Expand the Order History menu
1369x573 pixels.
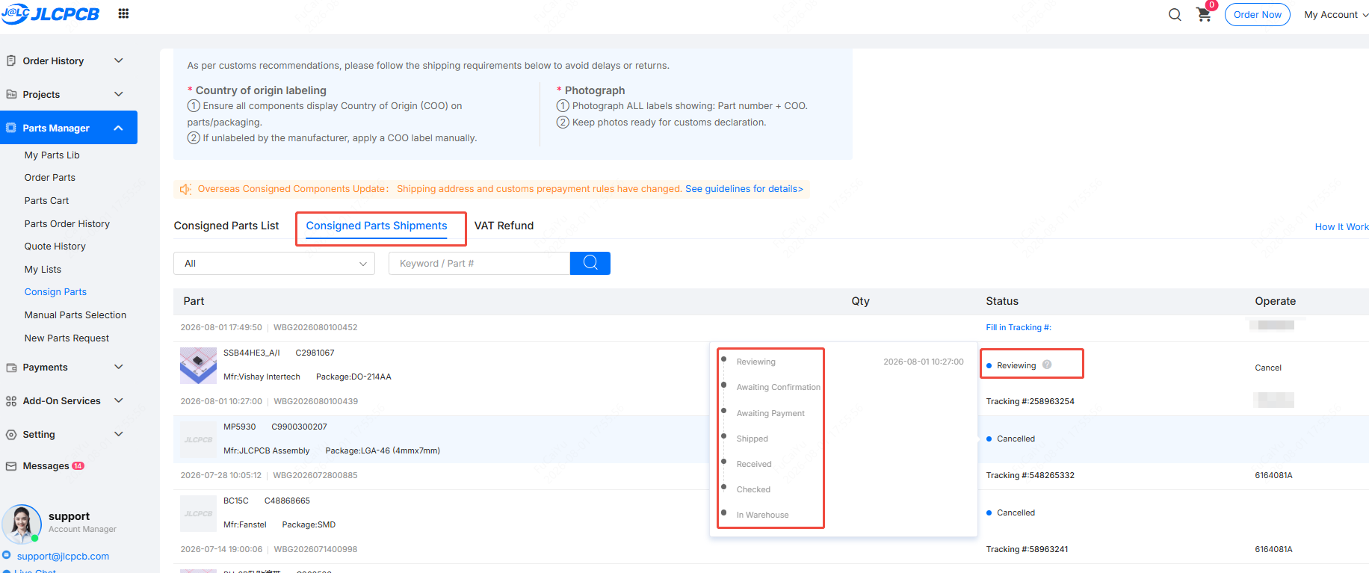click(x=118, y=61)
